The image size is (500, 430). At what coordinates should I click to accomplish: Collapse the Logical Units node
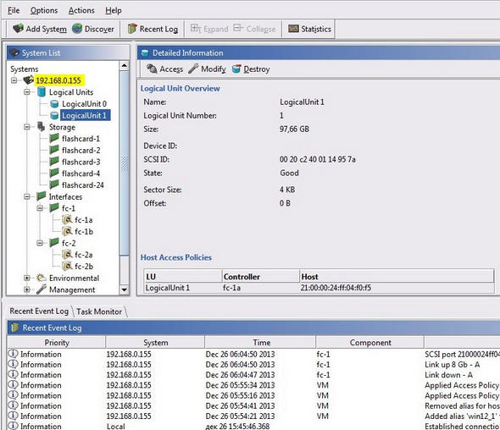point(27,92)
